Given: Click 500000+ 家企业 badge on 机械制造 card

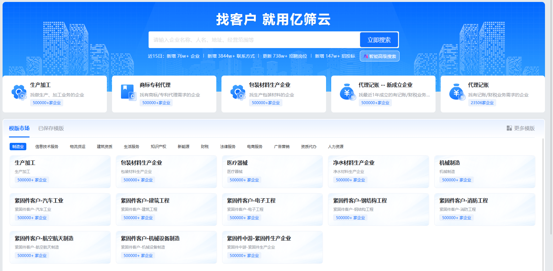Looking at the screenshot, I should click(x=456, y=180).
